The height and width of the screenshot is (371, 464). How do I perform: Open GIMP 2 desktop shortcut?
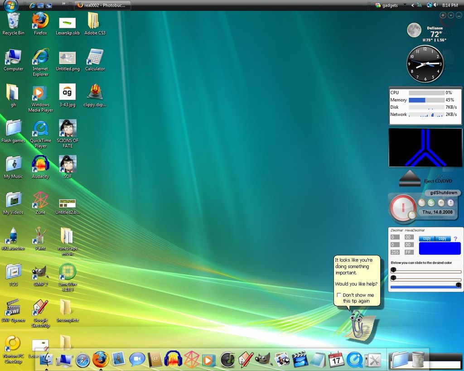point(40,275)
